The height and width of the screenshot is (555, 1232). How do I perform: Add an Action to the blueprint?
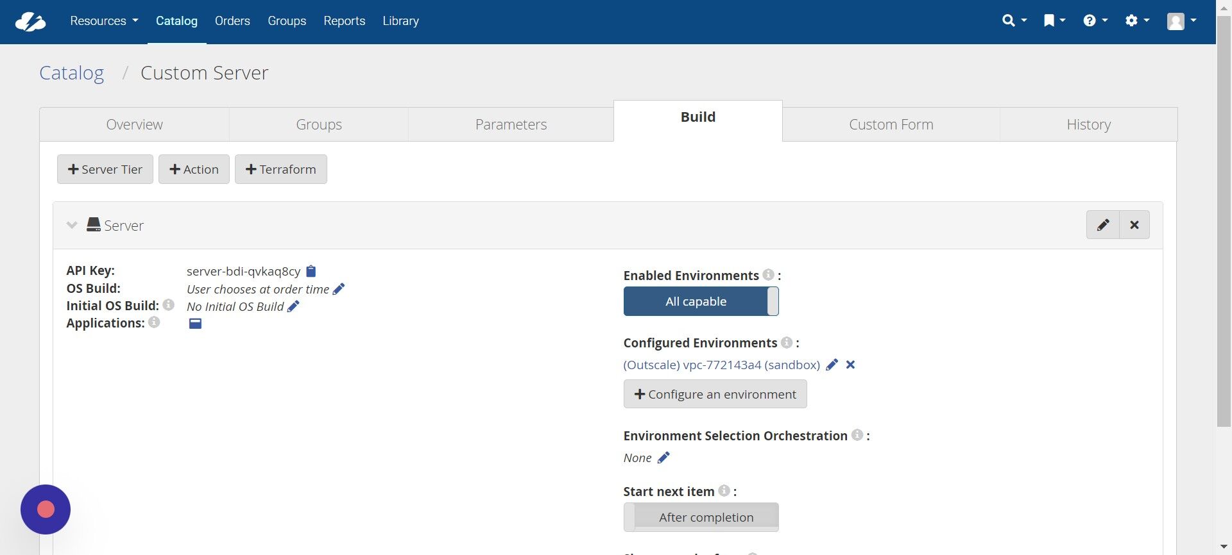coord(194,169)
